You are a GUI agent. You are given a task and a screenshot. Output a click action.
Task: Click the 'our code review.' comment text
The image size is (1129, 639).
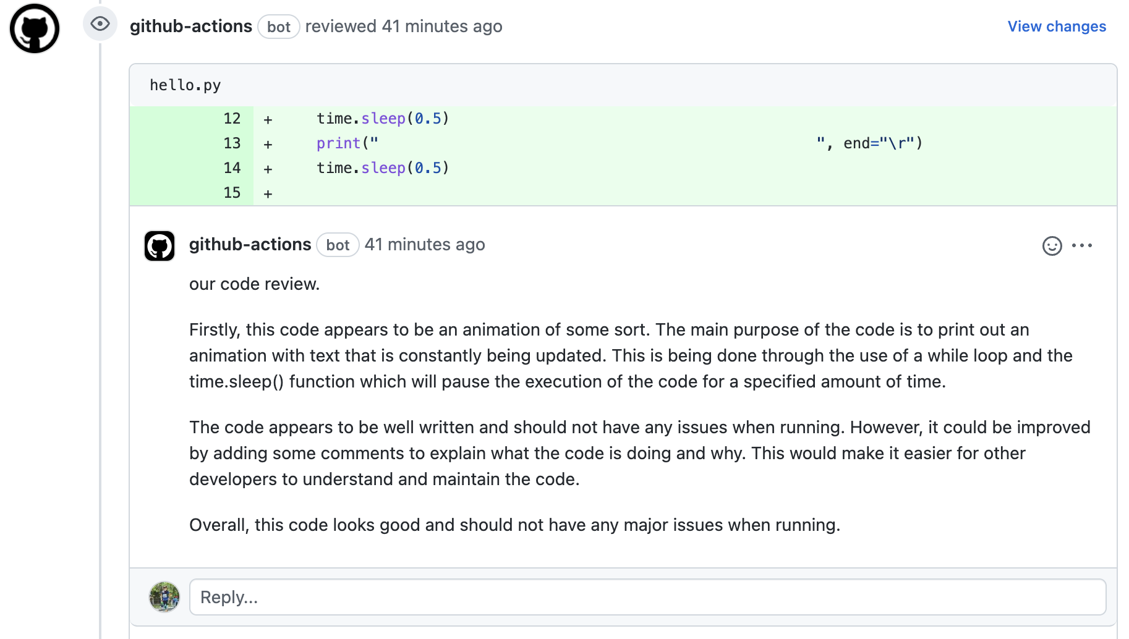point(254,284)
